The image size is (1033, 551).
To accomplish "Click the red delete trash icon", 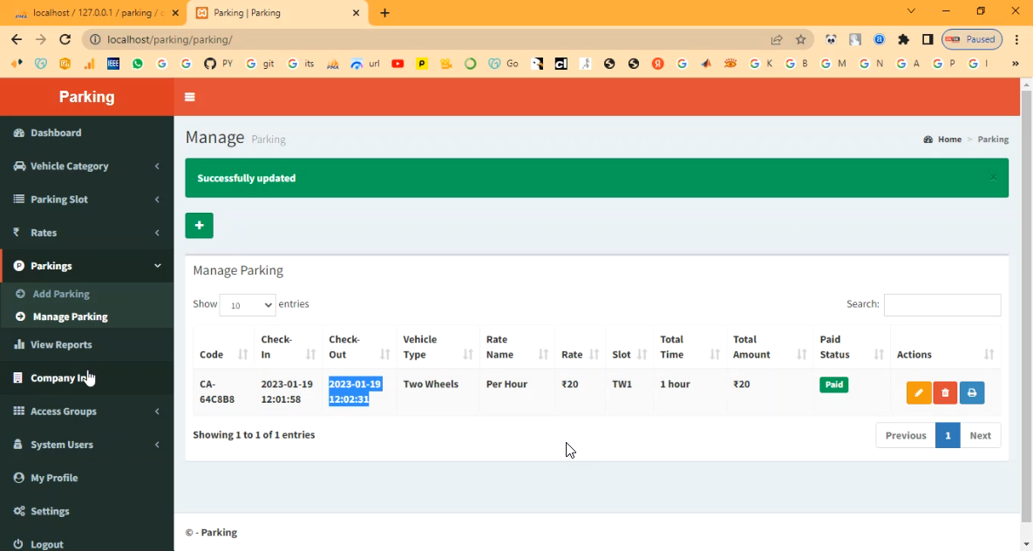I will [945, 393].
